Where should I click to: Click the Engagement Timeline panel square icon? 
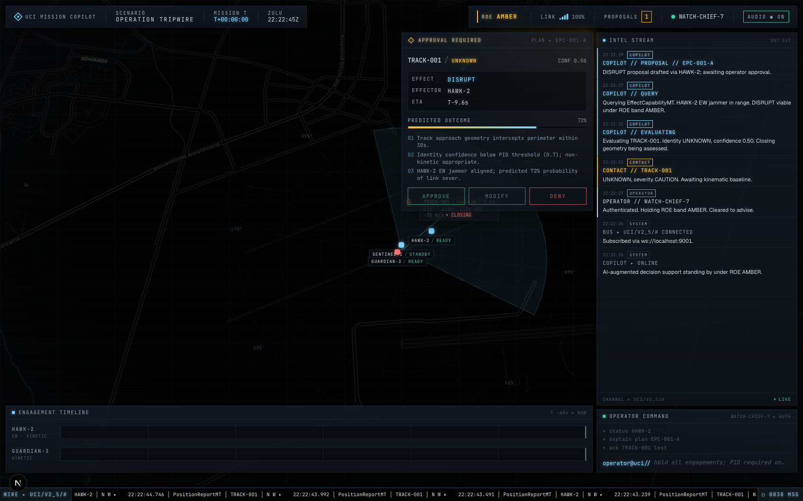coord(13,412)
